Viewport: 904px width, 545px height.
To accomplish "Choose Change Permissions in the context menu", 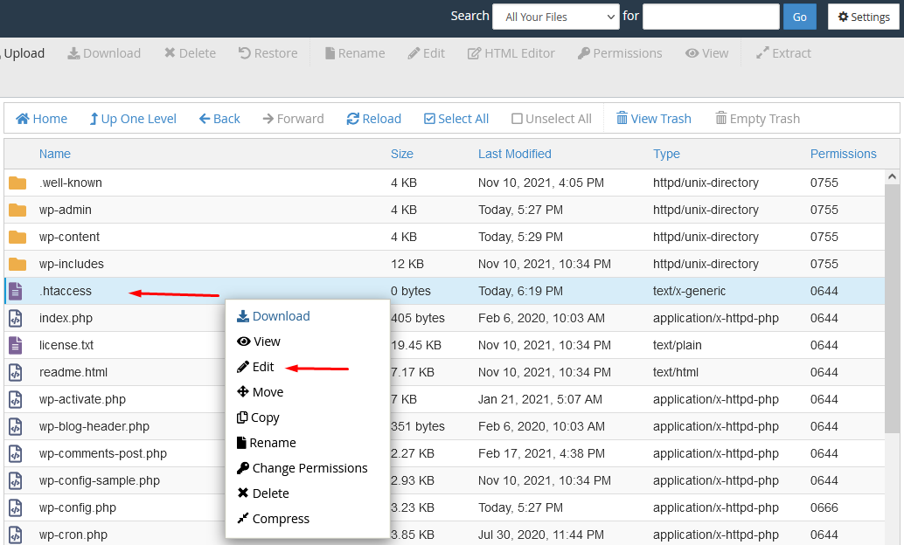I will [302, 468].
